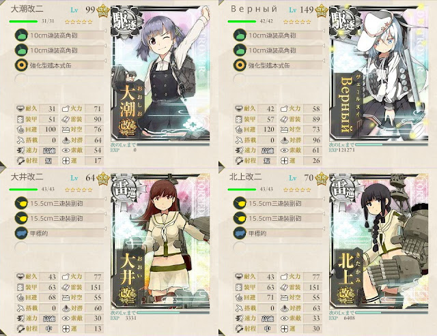The width and height of the screenshot is (437, 336).
Task: Click 大井改二's first 15.5cm三連装副砲 icon
Action: click(21, 203)
